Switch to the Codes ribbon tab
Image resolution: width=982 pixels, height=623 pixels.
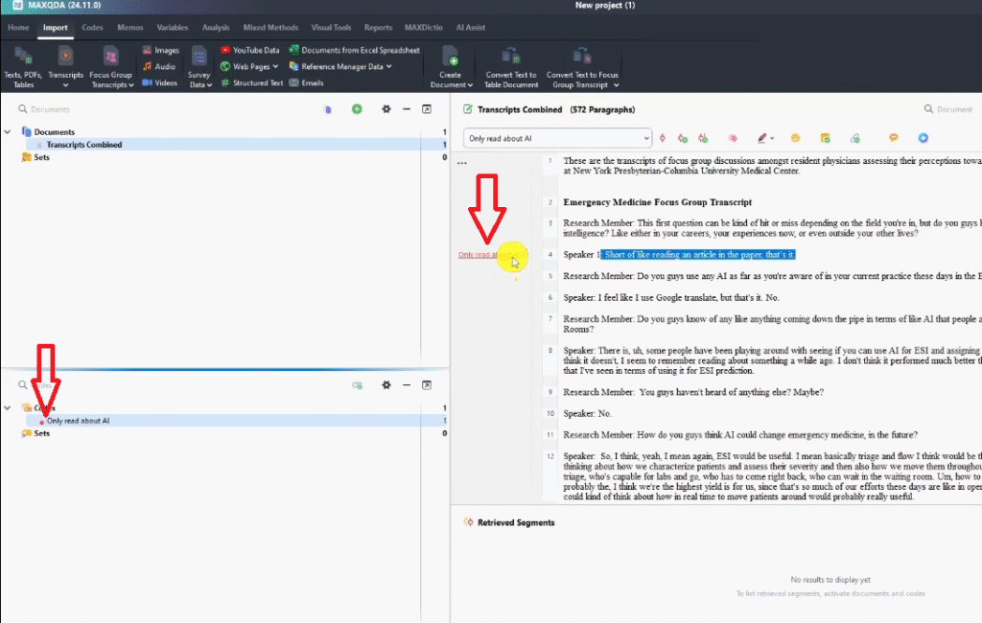pos(92,28)
